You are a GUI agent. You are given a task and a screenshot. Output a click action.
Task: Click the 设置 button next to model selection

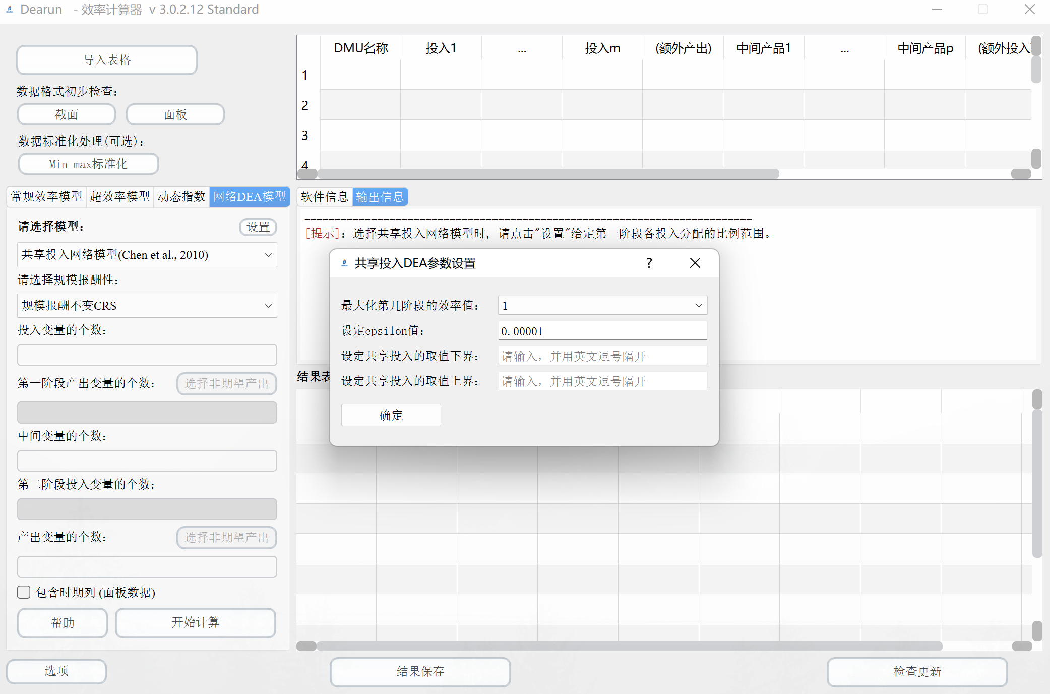pyautogui.click(x=258, y=227)
